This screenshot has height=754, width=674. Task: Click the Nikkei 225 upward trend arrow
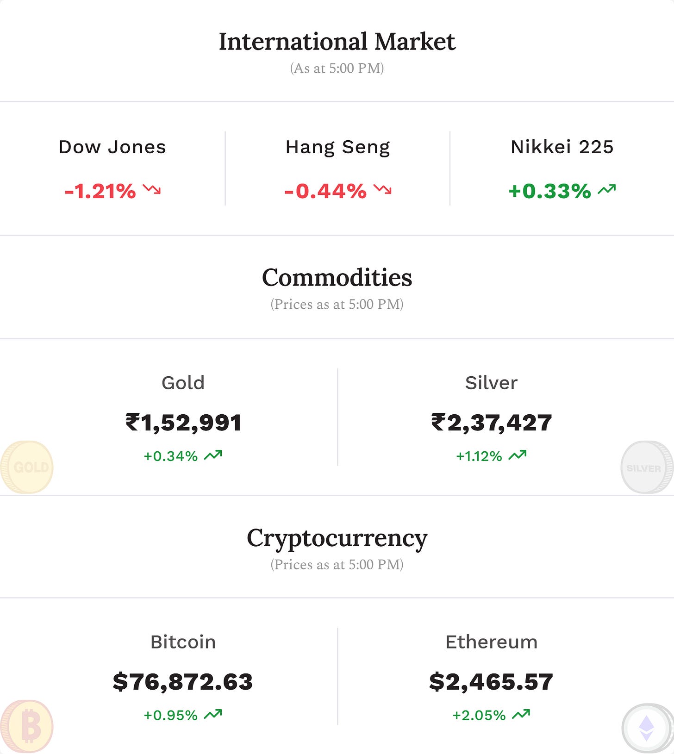click(x=606, y=189)
